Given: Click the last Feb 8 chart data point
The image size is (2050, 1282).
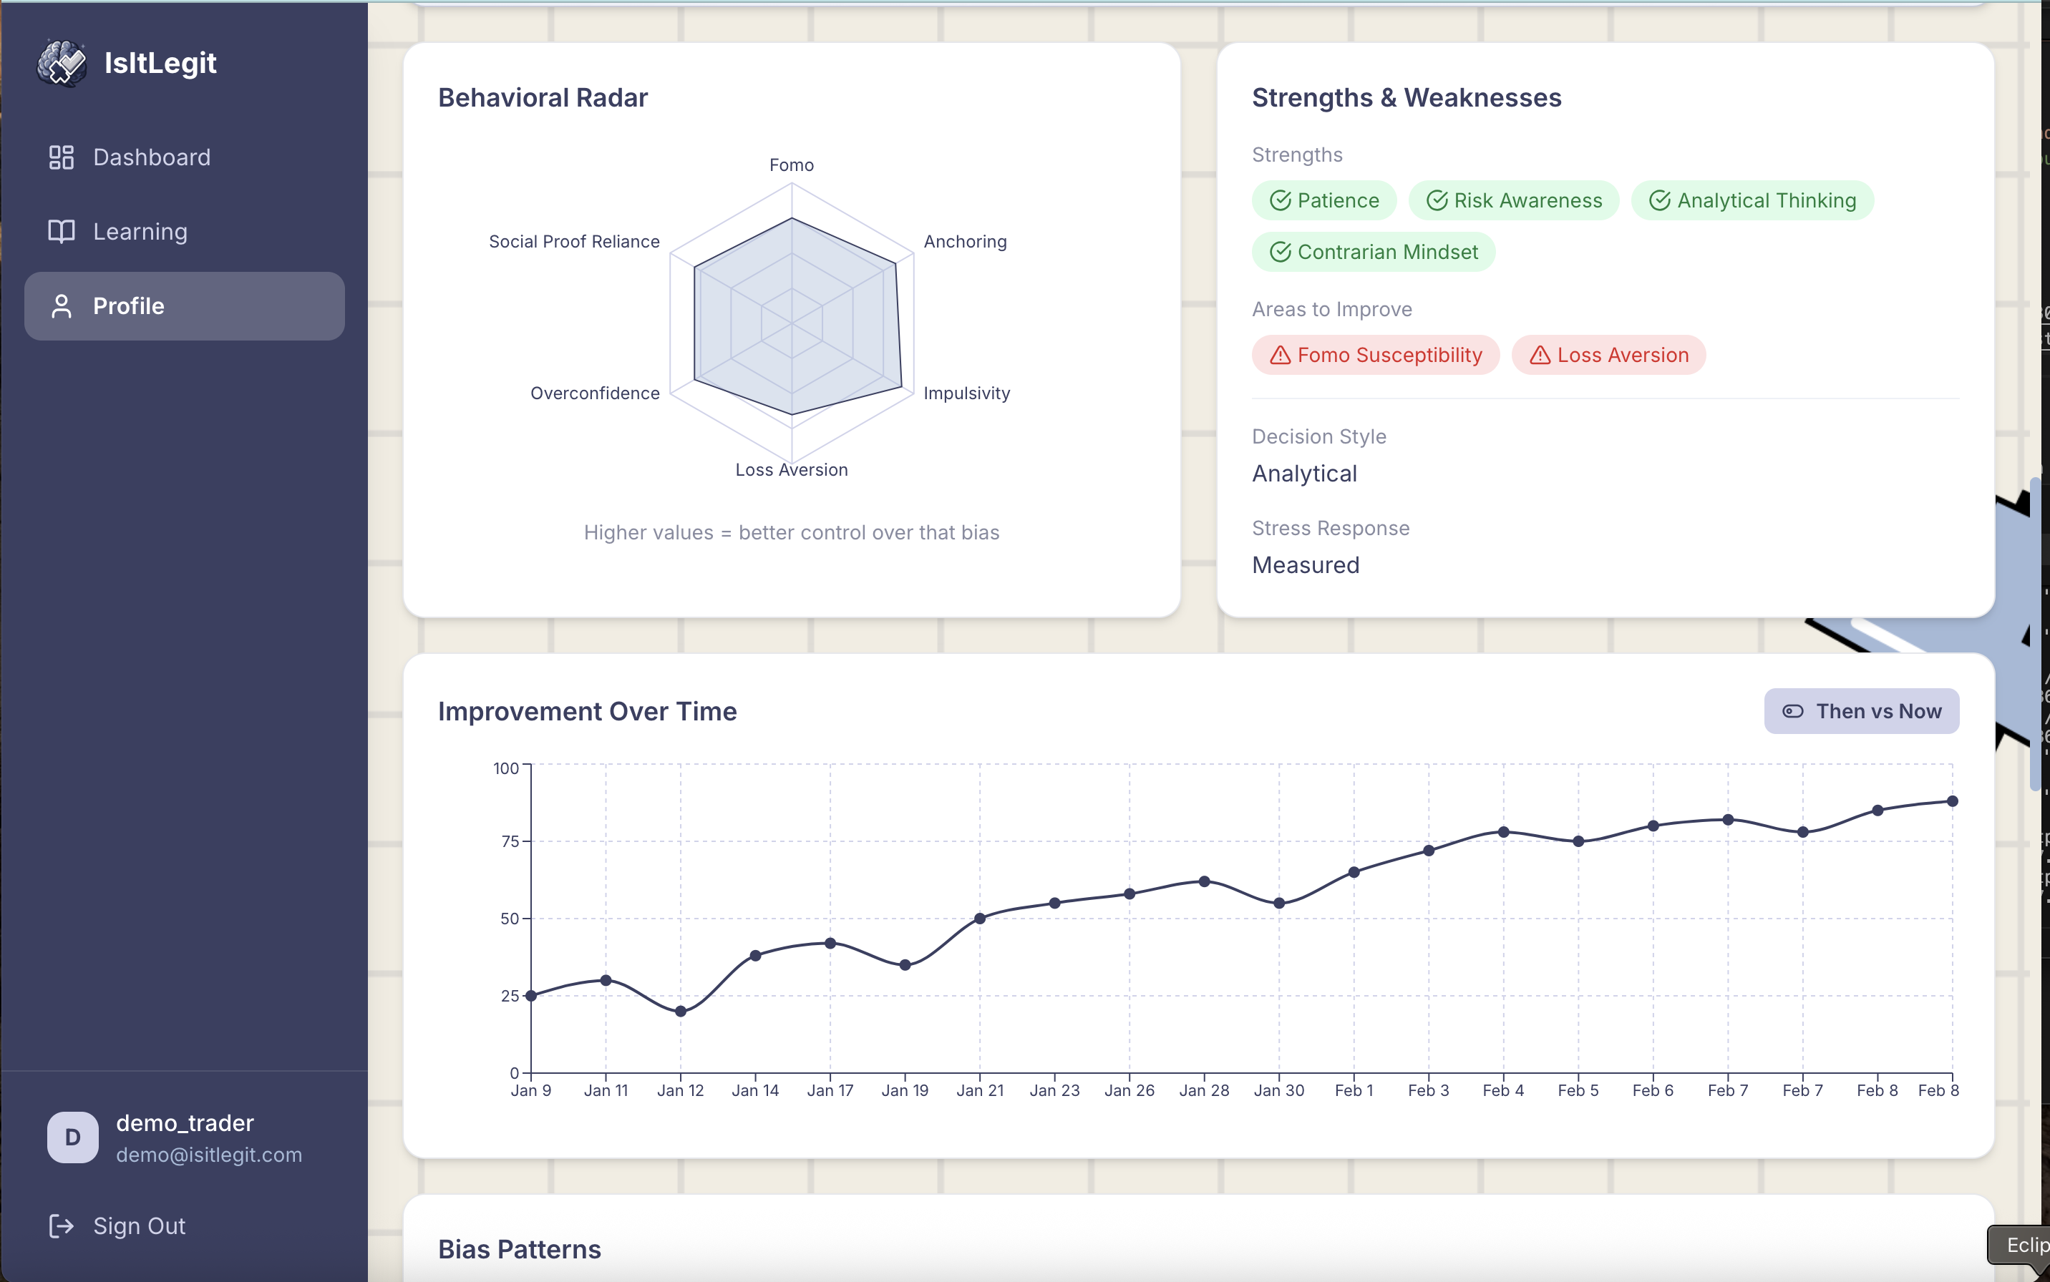Looking at the screenshot, I should tap(1952, 801).
